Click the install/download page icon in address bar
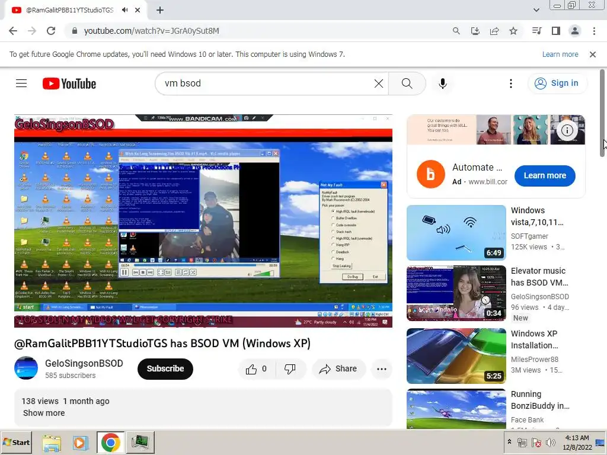This screenshot has width=607, height=455. pyautogui.click(x=475, y=31)
